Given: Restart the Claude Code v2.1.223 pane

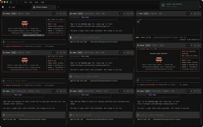Looking at the screenshot, I should 198,45.
